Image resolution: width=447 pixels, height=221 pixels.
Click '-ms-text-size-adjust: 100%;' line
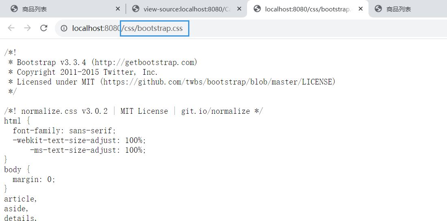[x=88, y=150]
